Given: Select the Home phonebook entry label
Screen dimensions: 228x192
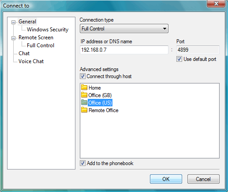Looking at the screenshot, I should pyautogui.click(x=95, y=88).
